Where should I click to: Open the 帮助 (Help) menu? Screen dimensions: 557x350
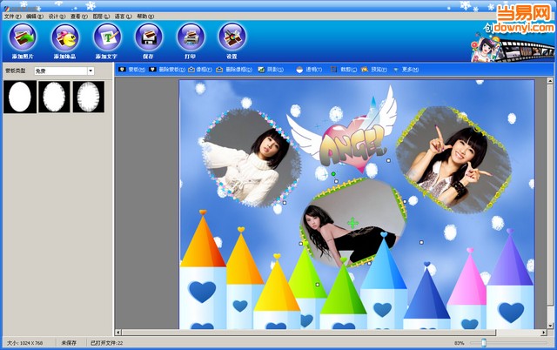click(144, 17)
